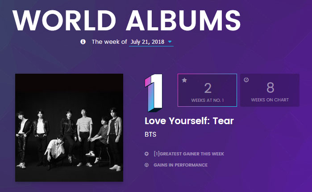Select the large '8' weeks-on-chart figure

[x=270, y=88]
